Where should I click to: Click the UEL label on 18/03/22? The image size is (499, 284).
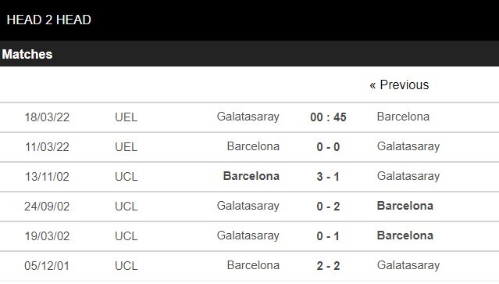coord(127,117)
